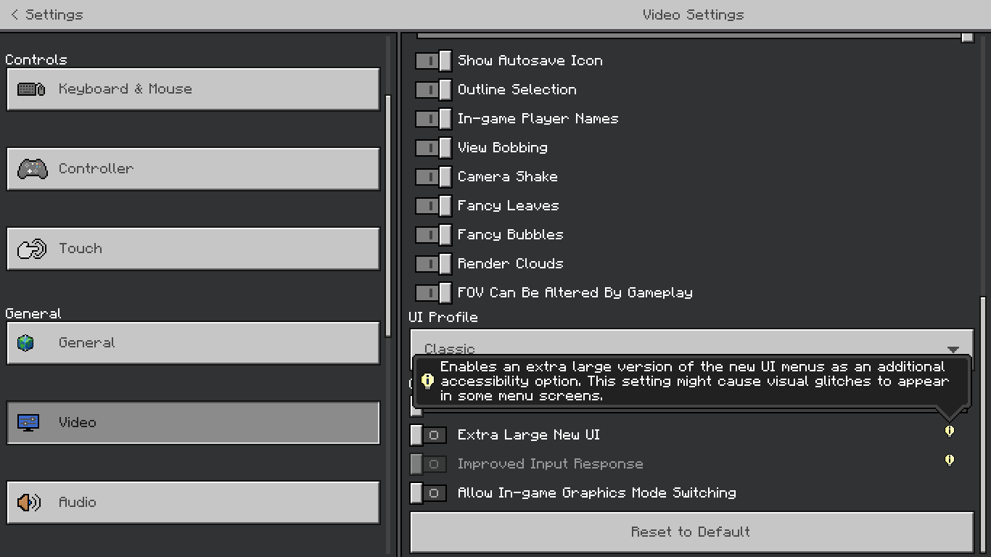This screenshot has height=557, width=991.
Task: Click the globe icon beside General
Action: (x=26, y=343)
